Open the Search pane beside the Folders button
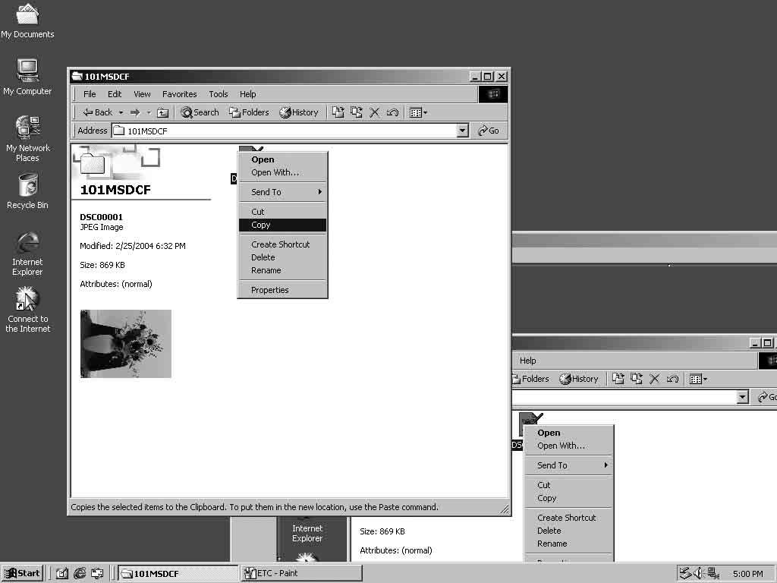 tap(200, 112)
